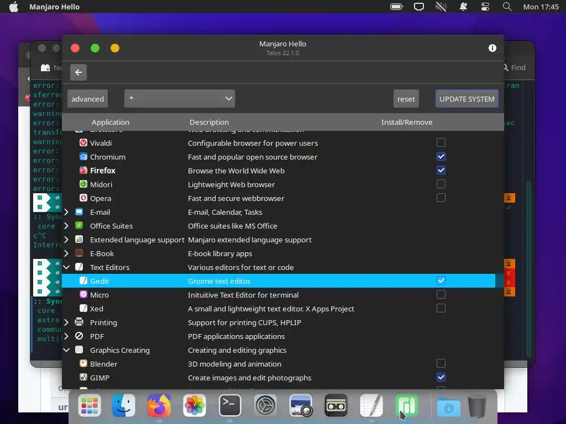Open the Apple logo menu
This screenshot has width=566, height=424.
pos(14,7)
